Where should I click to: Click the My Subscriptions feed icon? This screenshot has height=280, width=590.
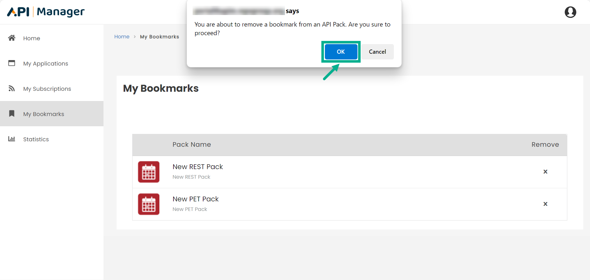pyautogui.click(x=11, y=88)
